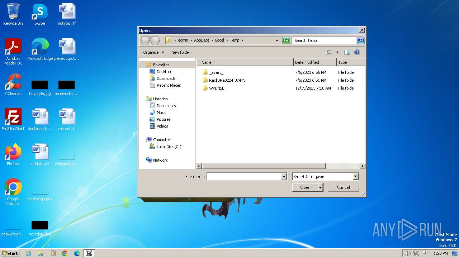The height and width of the screenshot is (258, 459).
Task: Expand the address bar history dropdown
Action: tap(277, 40)
